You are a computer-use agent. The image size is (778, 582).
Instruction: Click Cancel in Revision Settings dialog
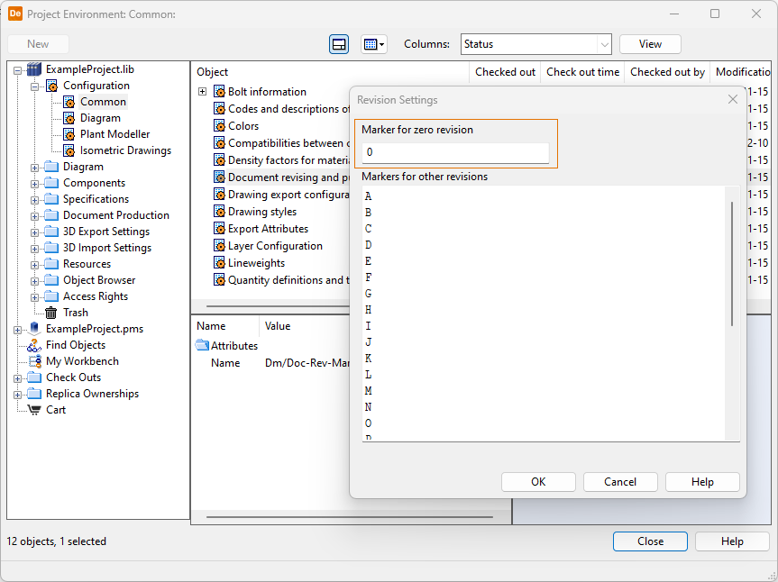click(x=620, y=482)
